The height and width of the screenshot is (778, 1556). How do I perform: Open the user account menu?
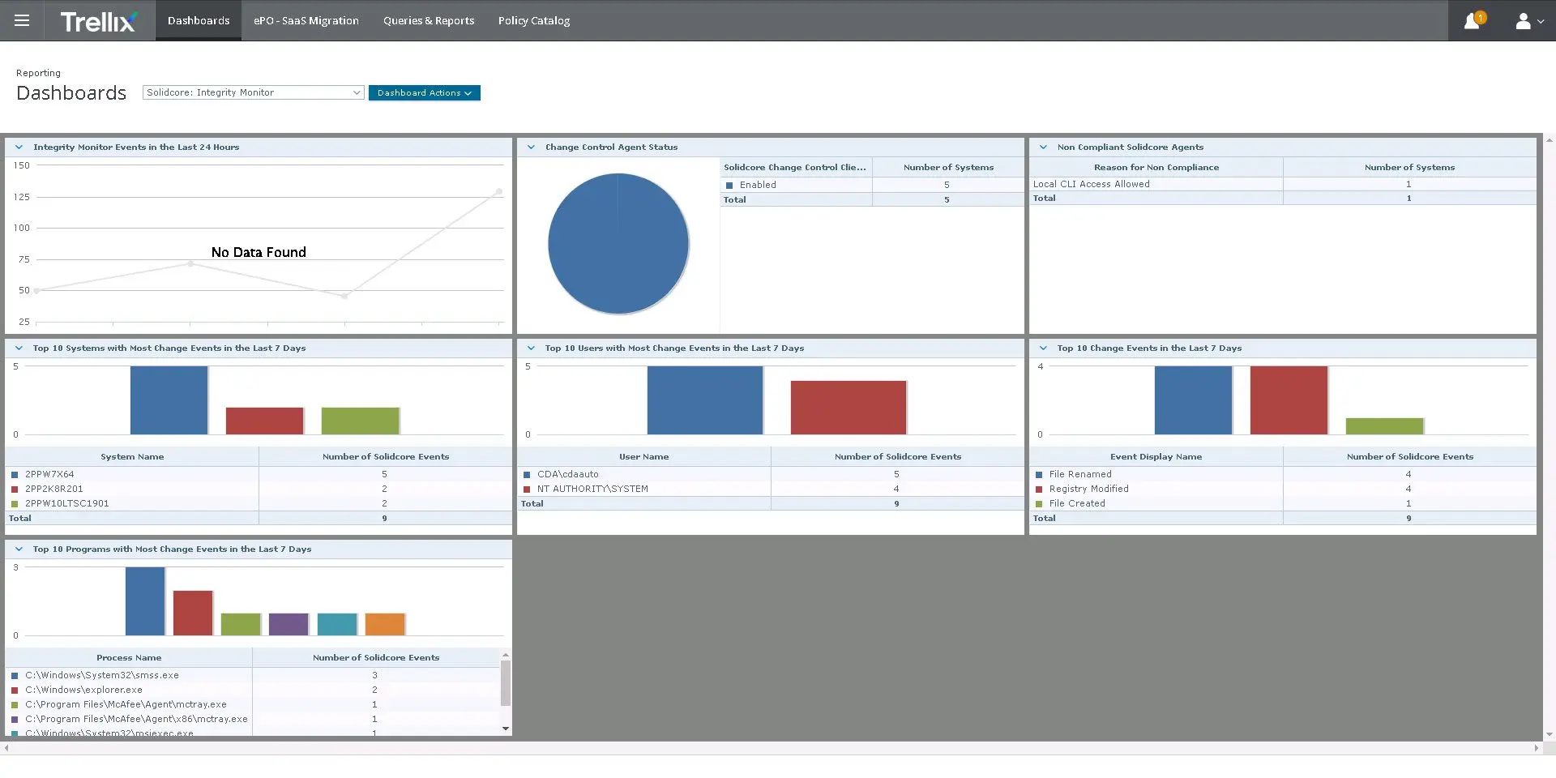(1528, 21)
